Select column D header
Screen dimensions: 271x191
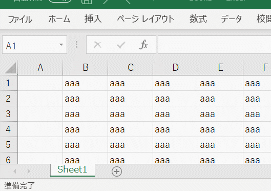176,67
